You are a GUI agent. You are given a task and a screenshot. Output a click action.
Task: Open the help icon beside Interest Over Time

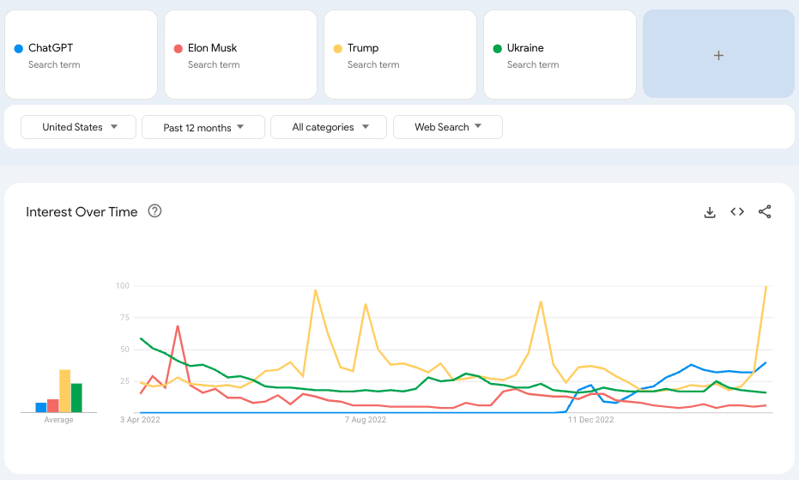point(154,211)
